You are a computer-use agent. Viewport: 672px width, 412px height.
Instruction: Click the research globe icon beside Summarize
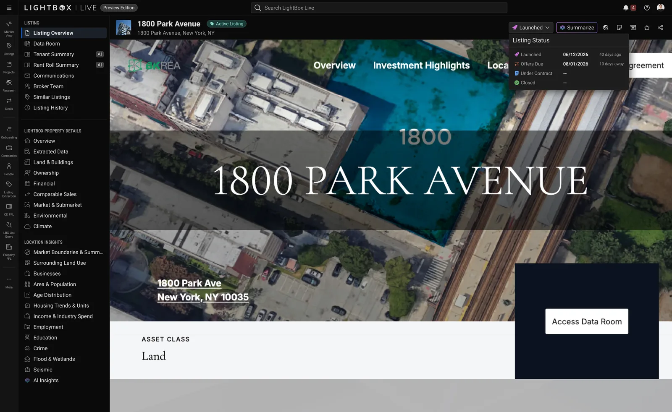606,27
